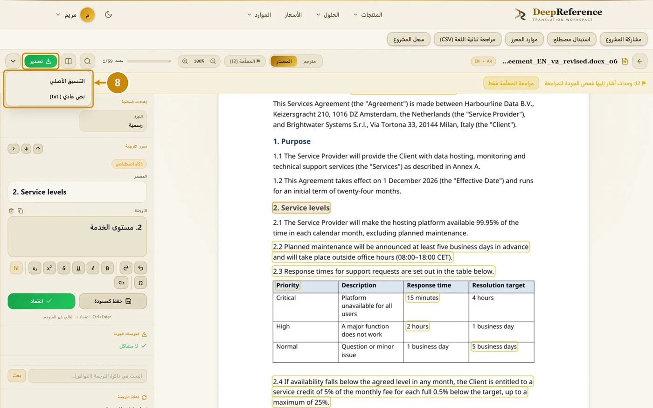This screenshot has width=653, height=408.
Task: Open the مشاركة المشروع tab
Action: [x=623, y=39]
